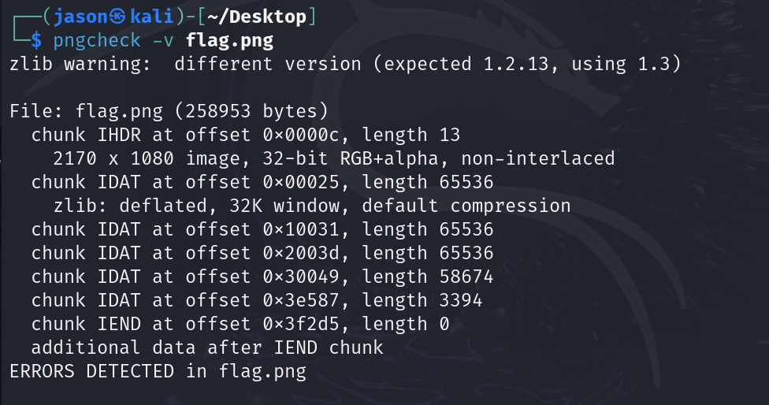Image resolution: width=769 pixels, height=405 pixels.
Task: Click the IDAT chunk with length 3394
Action: pos(257,301)
